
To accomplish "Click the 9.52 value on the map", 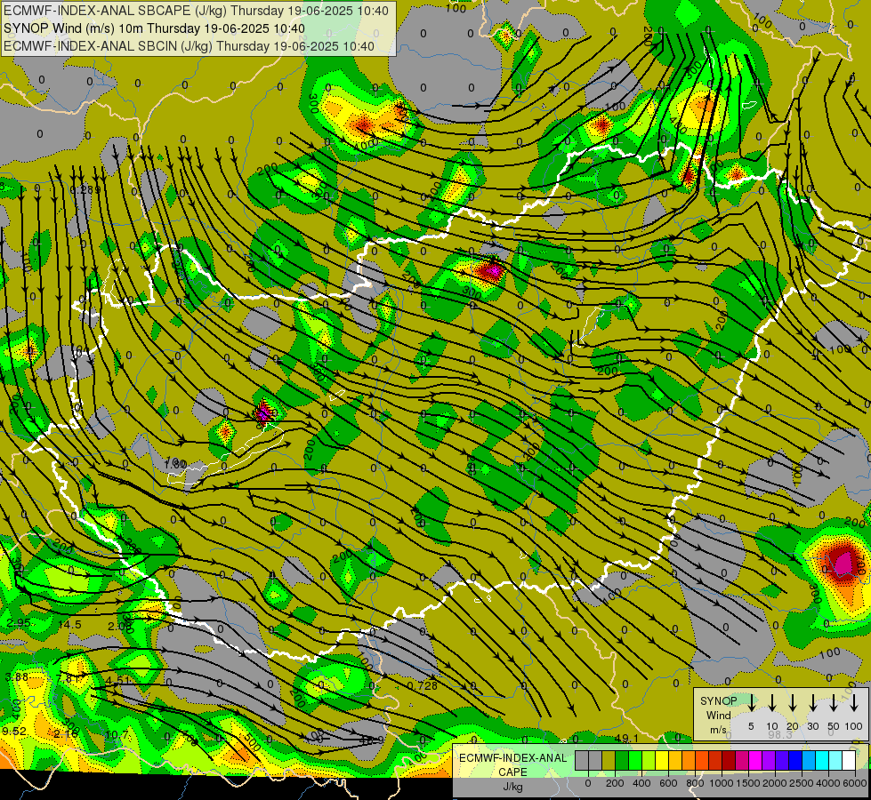I will [x=14, y=732].
